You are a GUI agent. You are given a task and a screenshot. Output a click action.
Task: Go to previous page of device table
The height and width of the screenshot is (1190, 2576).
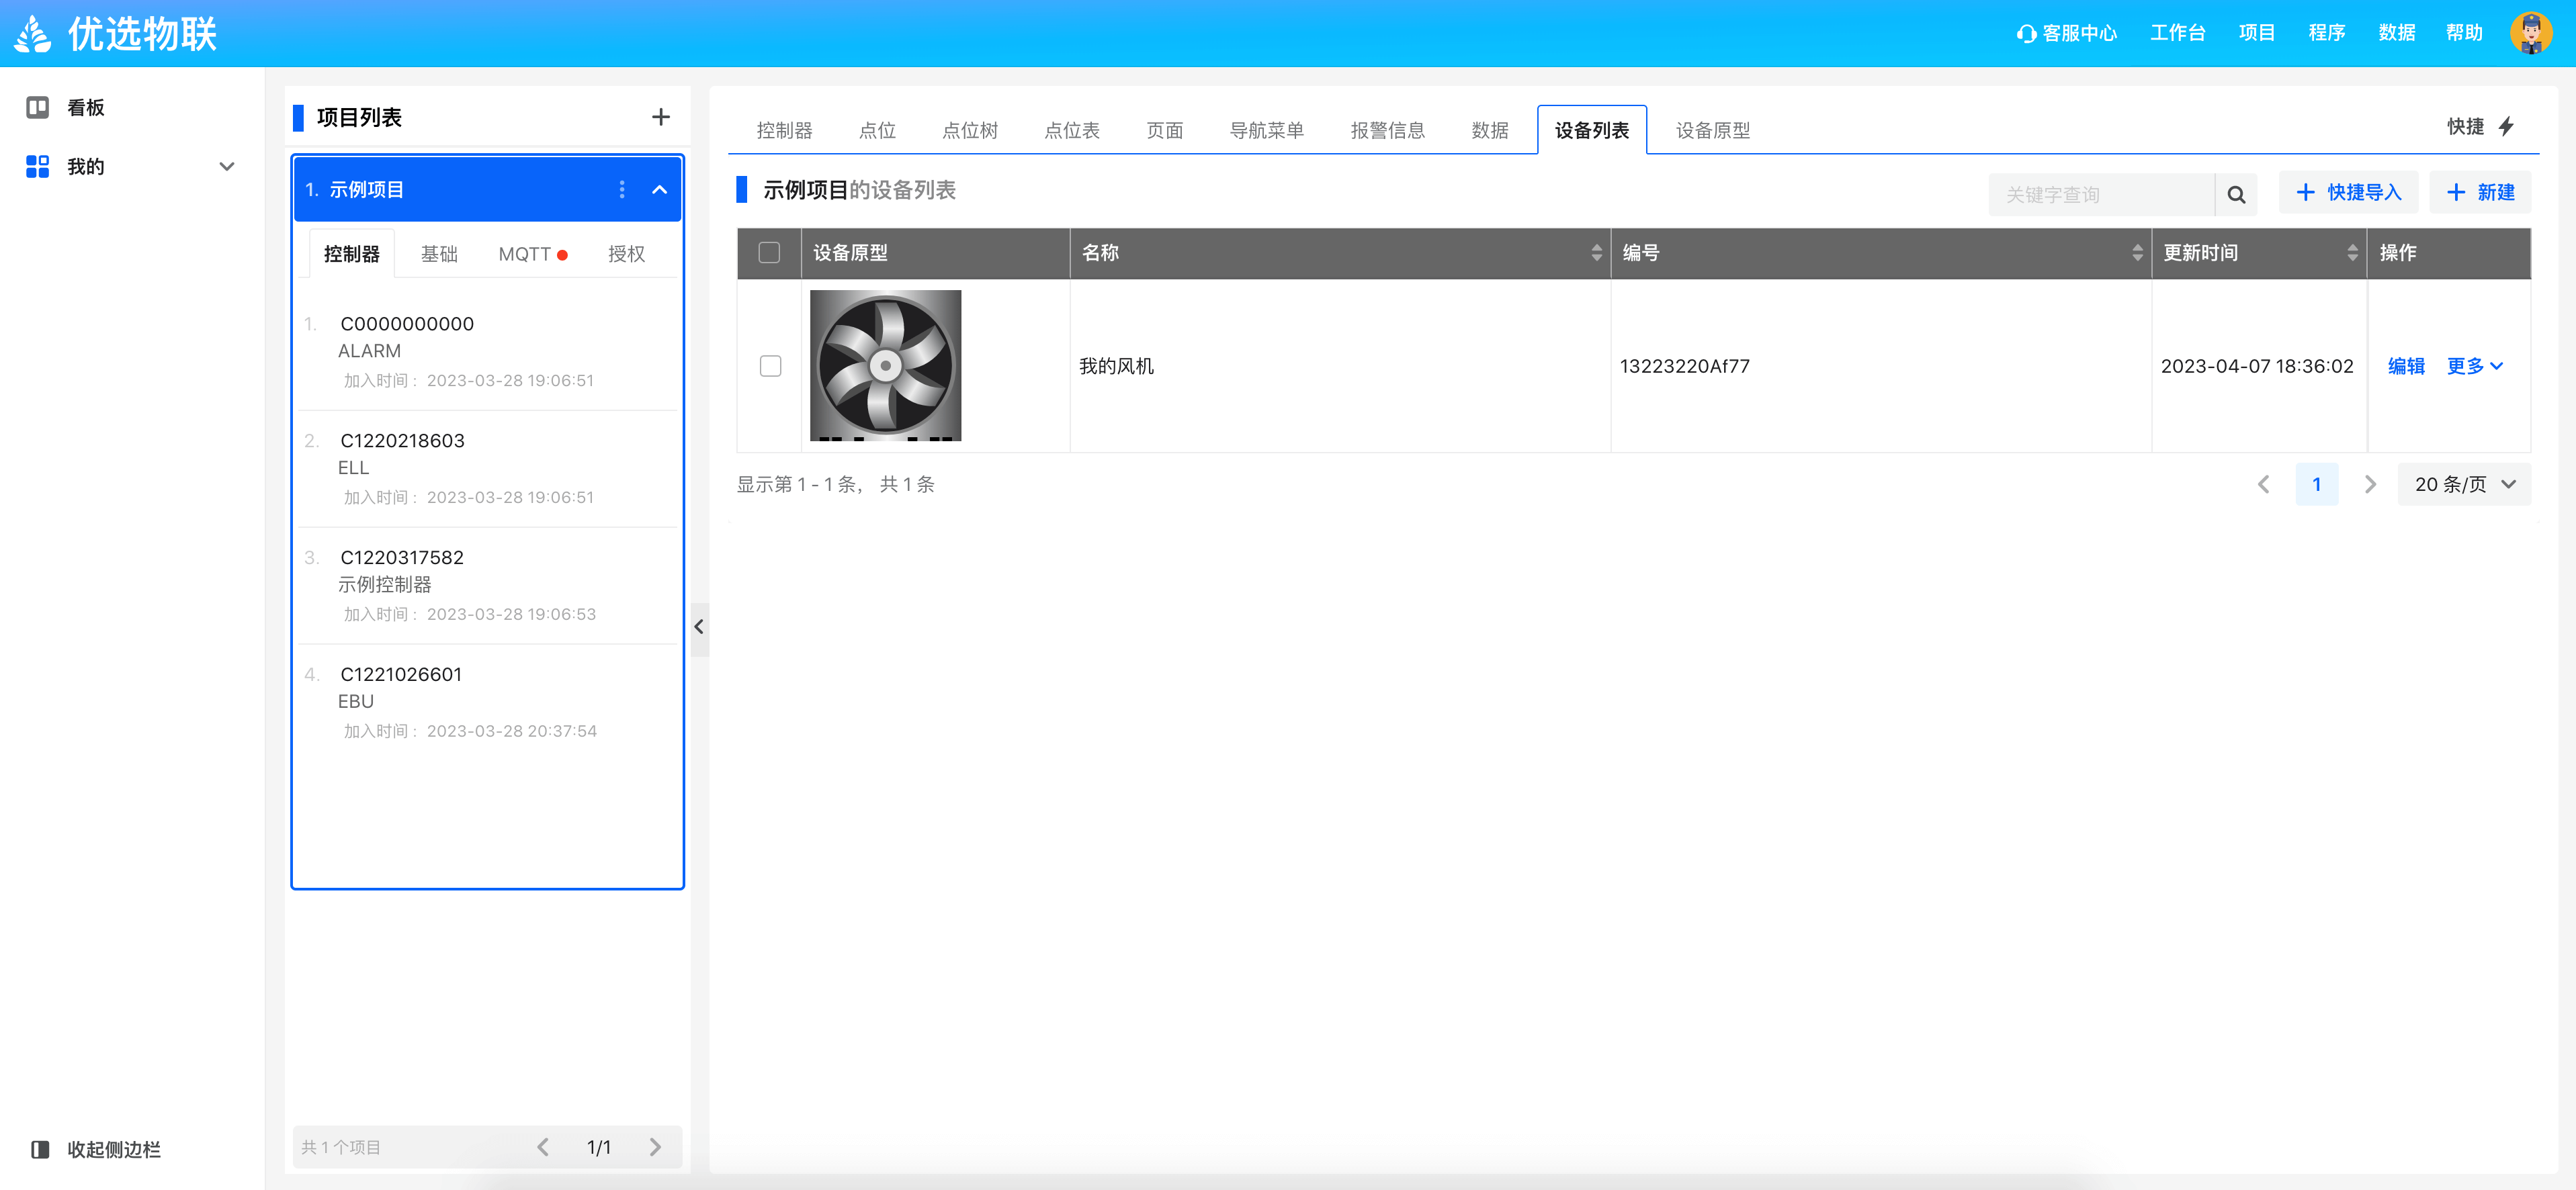pyautogui.click(x=2264, y=484)
